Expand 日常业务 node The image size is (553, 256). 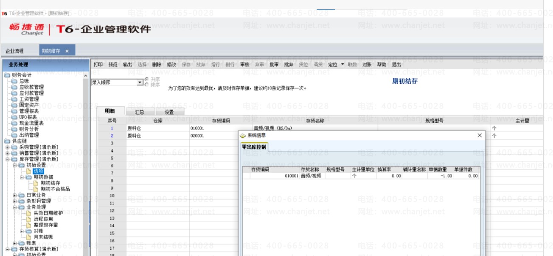pyautogui.click(x=14, y=195)
